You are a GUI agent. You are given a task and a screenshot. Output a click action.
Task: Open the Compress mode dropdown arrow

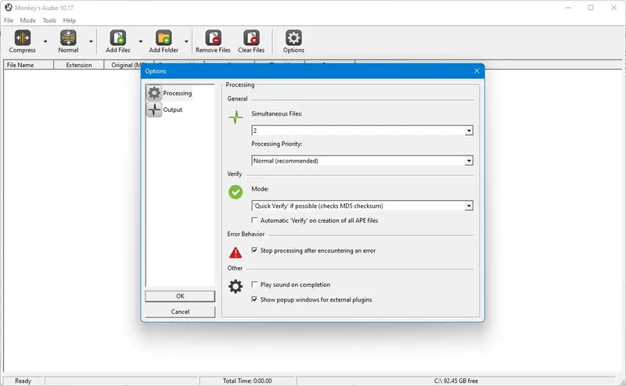45,41
